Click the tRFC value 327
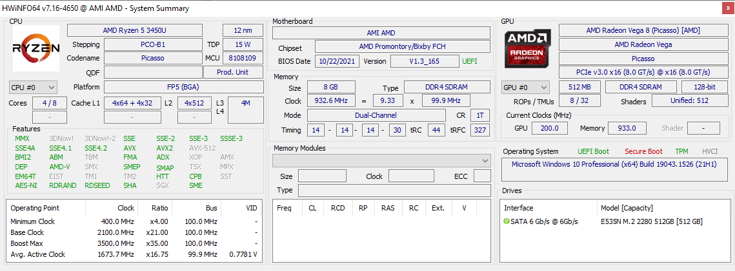 pos(480,130)
